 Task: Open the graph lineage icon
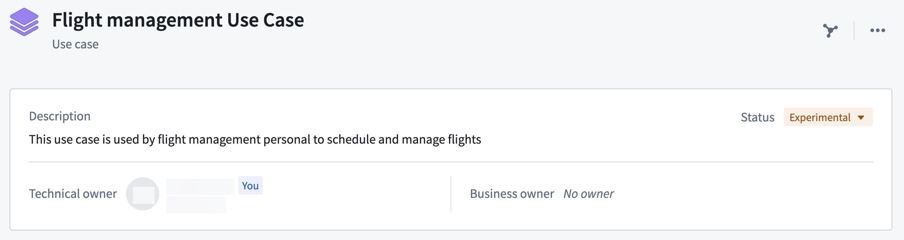[x=830, y=30]
